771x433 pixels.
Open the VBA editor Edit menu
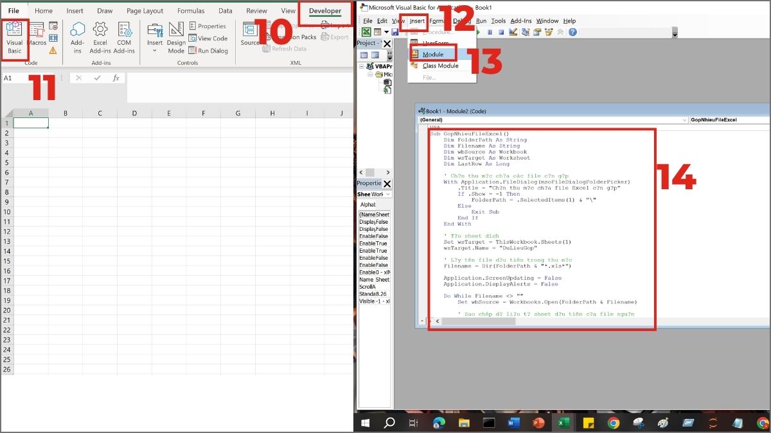coord(382,21)
